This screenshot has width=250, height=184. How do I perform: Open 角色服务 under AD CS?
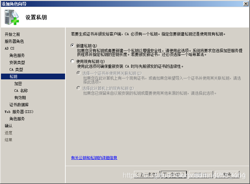[x=17, y=55]
